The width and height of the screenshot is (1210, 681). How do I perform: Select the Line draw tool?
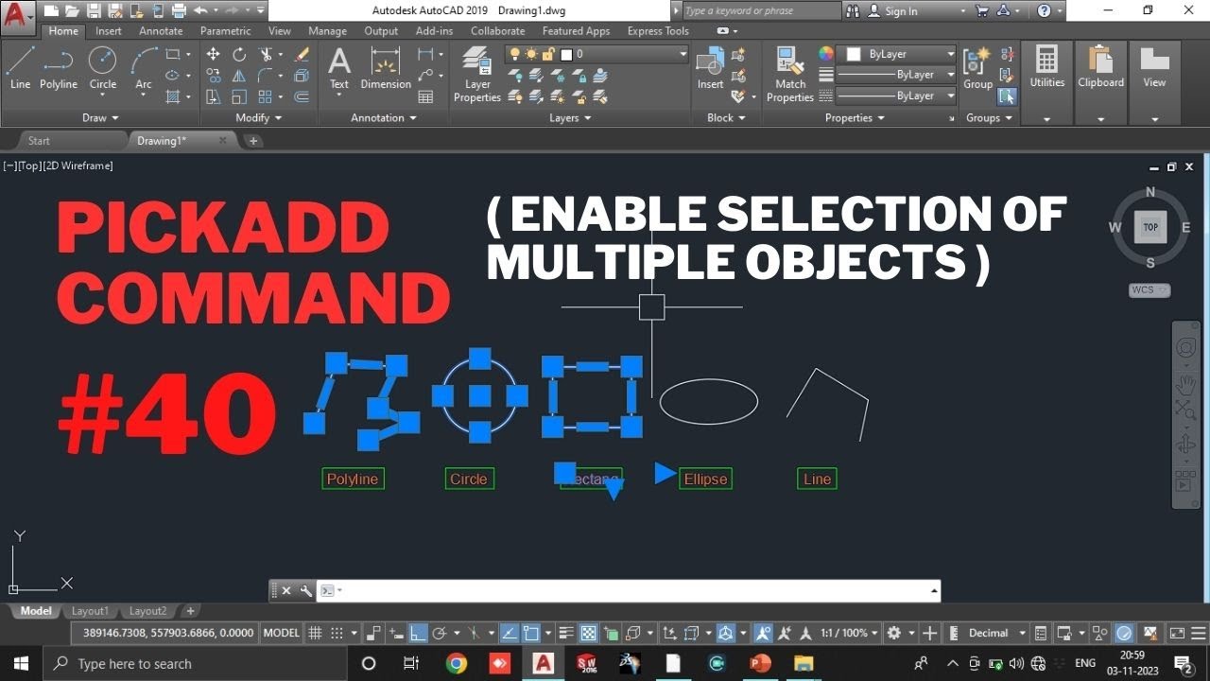[20, 68]
